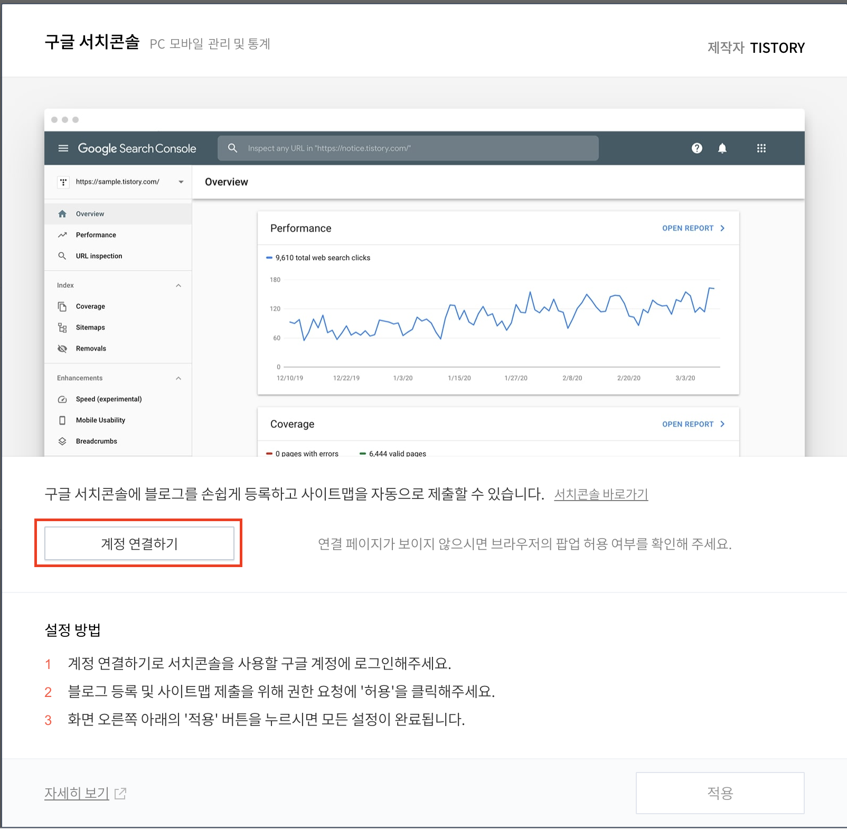This screenshot has height=829, width=847.
Task: Click the 3/3/20 date label on chart
Action: 685,378
